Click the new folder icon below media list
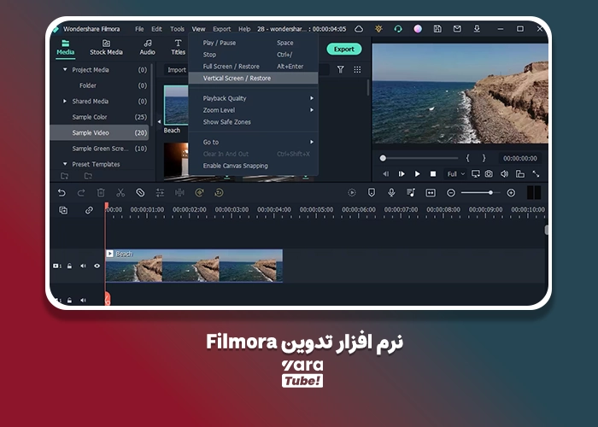 point(64,176)
